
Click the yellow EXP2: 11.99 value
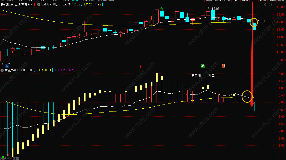click(92, 4)
